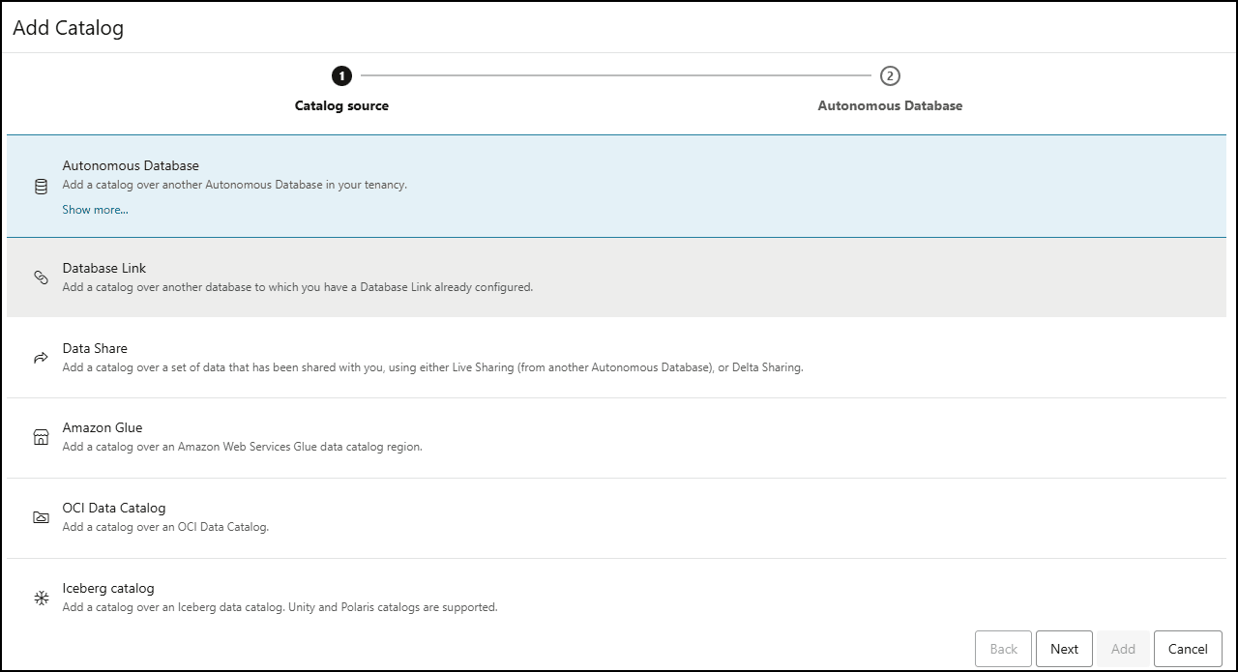The image size is (1238, 672).
Task: Click the disabled Back button
Action: [1003, 649]
